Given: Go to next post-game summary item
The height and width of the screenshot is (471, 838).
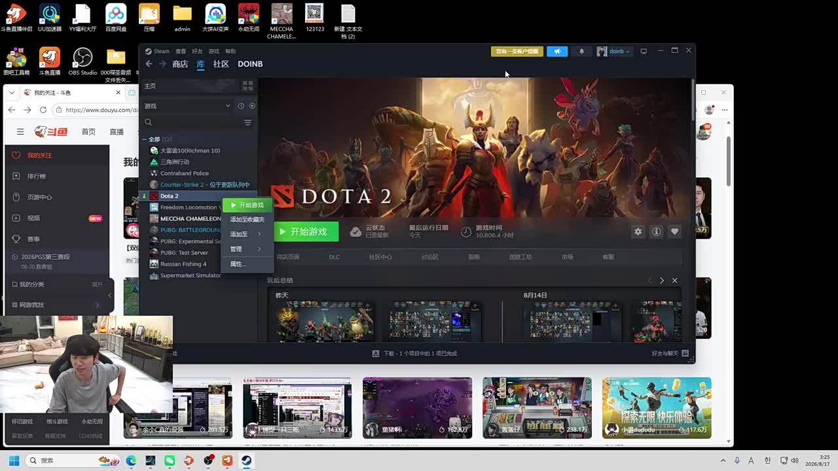Looking at the screenshot, I should pos(662,281).
